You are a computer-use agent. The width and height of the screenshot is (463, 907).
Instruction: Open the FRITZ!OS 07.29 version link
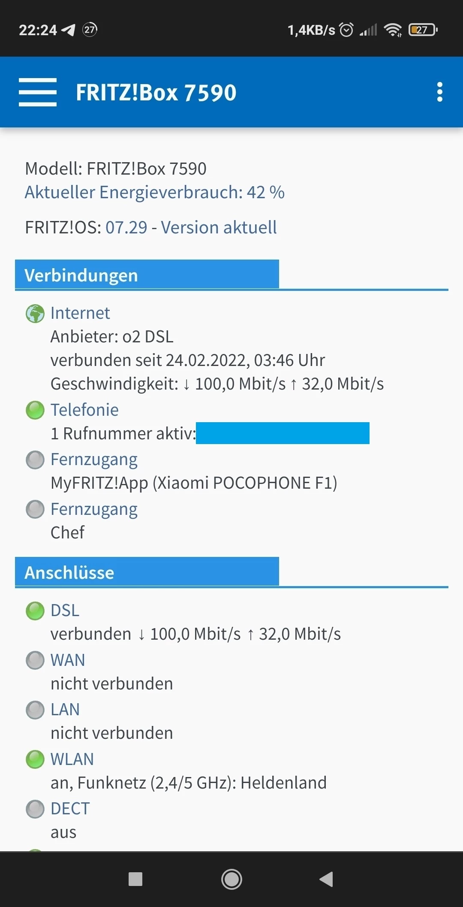click(x=191, y=227)
